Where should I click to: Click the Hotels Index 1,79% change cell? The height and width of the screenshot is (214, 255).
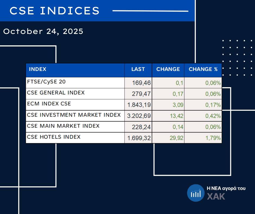click(213, 139)
